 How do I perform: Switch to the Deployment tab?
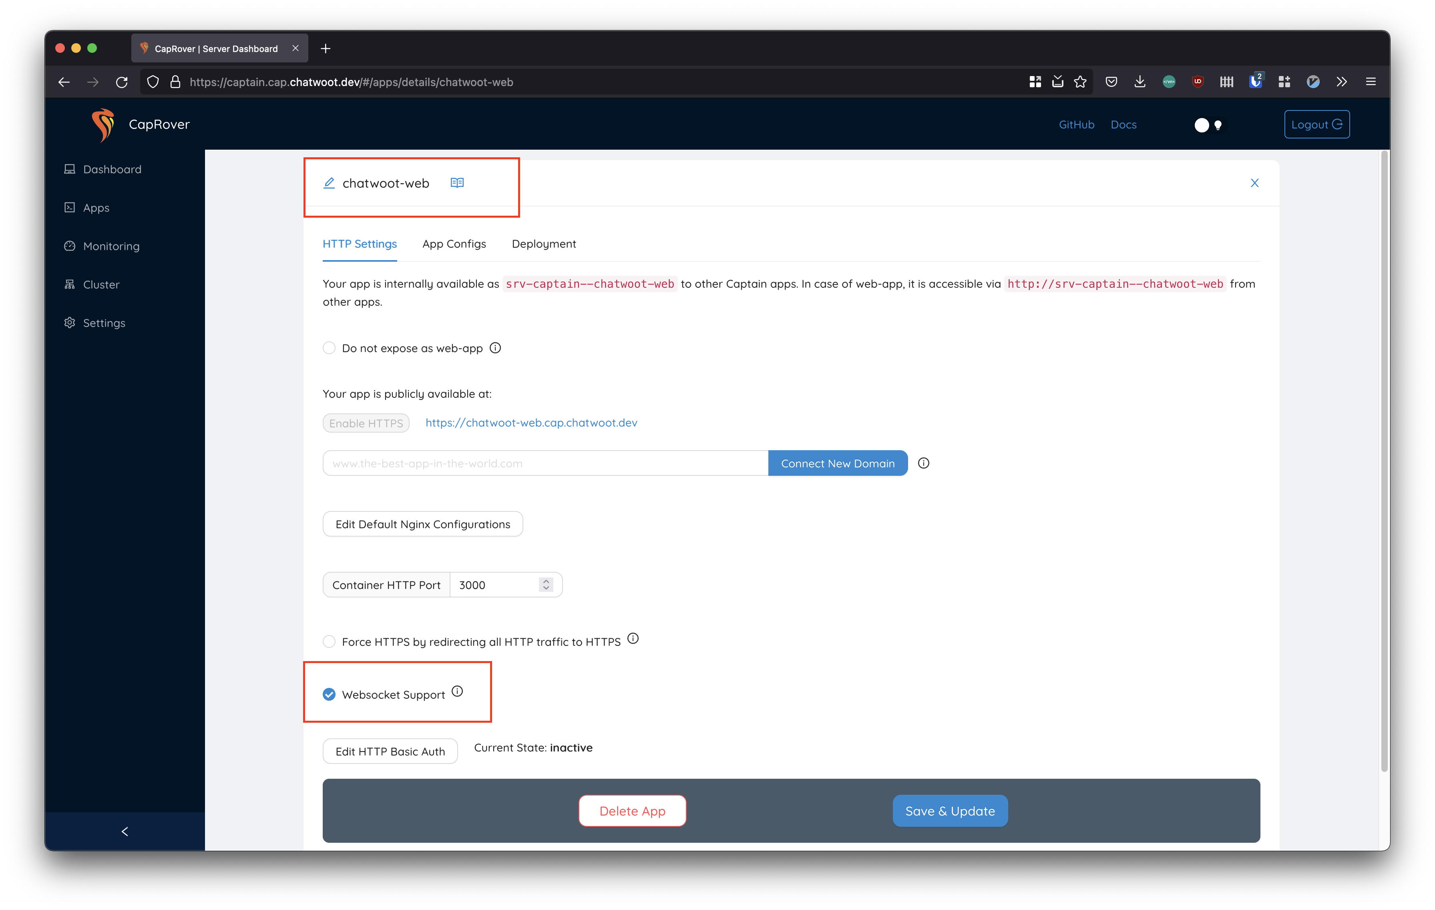543,244
